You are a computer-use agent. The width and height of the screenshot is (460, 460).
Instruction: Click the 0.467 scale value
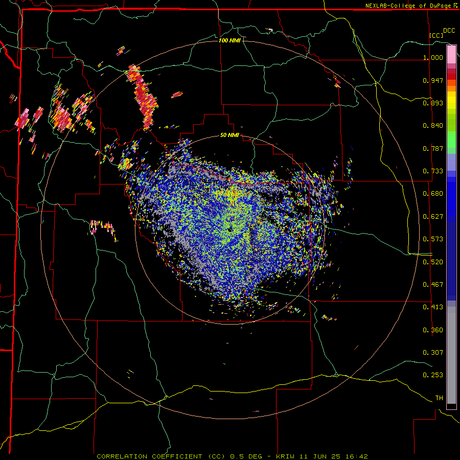pyautogui.click(x=433, y=285)
